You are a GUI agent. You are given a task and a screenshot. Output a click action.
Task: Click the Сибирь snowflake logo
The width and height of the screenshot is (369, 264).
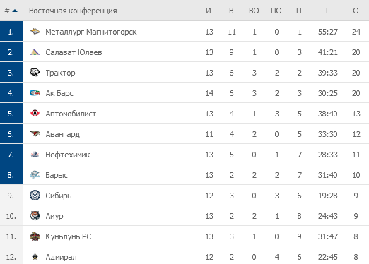pos(35,196)
